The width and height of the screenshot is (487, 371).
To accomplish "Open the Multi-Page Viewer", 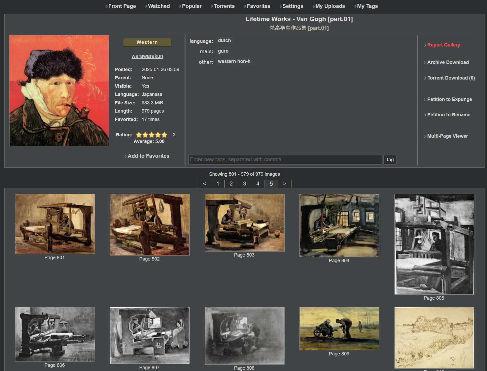I will [x=447, y=136].
